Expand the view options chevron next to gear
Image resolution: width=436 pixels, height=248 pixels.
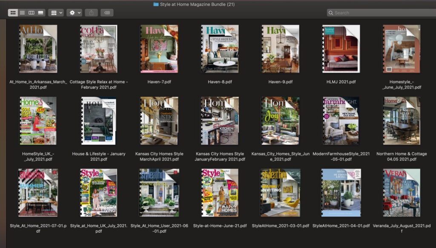[x=78, y=12]
